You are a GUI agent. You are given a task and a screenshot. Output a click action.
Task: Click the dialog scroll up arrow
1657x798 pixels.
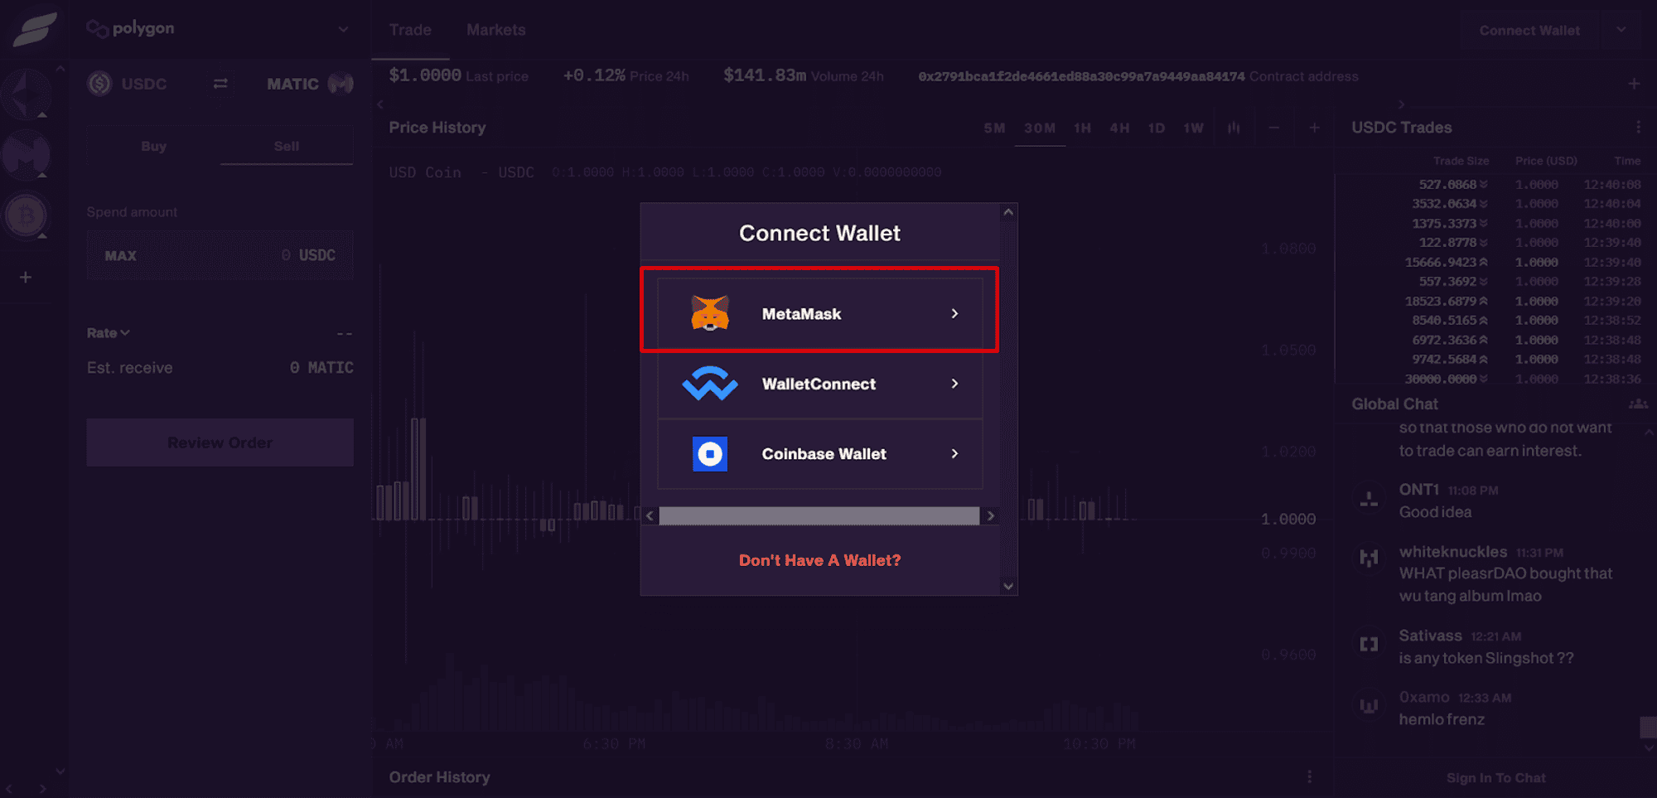click(x=1008, y=212)
